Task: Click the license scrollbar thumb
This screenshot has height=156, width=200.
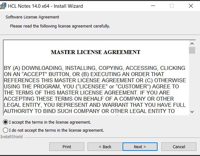Action: [x=192, y=50]
